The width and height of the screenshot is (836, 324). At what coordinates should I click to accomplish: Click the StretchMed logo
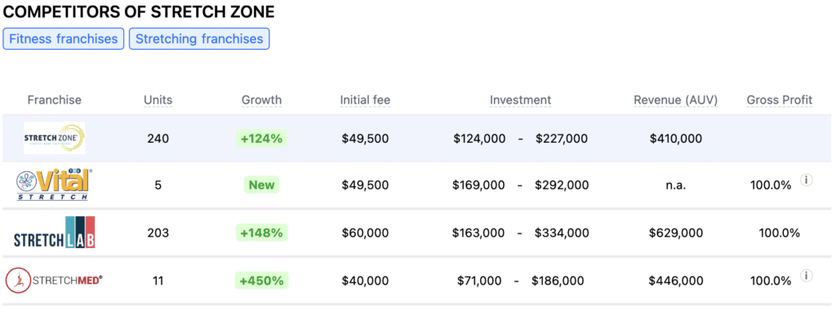[x=54, y=280]
